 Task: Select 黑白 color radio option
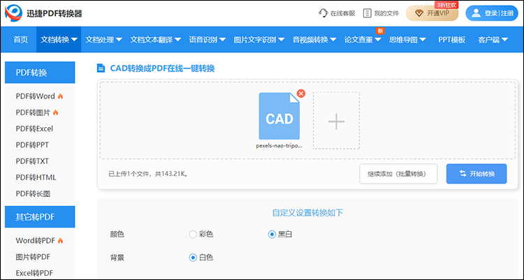click(x=272, y=234)
